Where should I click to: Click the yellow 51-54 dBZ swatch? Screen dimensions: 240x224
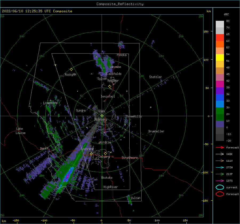pos(220,58)
